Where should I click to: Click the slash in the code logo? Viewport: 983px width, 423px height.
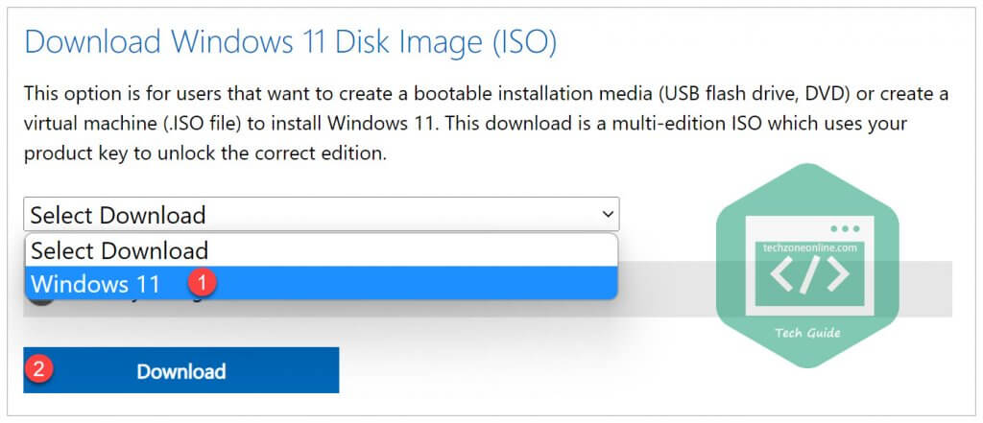point(808,274)
